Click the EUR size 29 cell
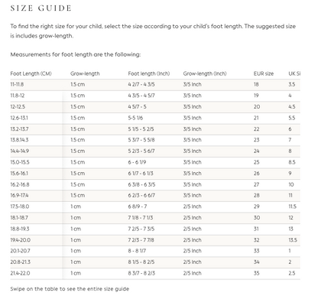 (256, 207)
